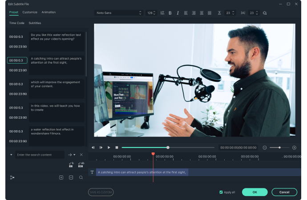Click the subtitle list scrollbar
The height and width of the screenshot is (200, 307).
86,54
